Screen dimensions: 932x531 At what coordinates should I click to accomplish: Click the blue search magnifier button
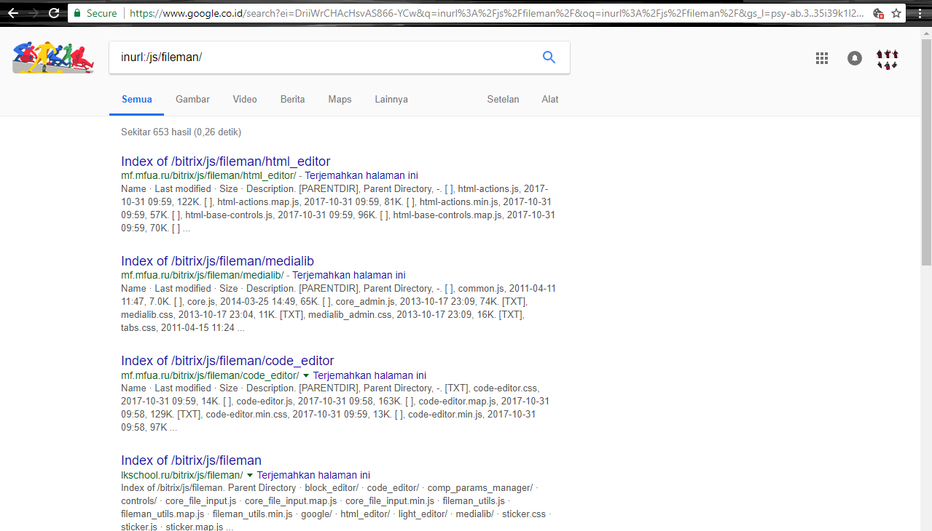coord(549,57)
